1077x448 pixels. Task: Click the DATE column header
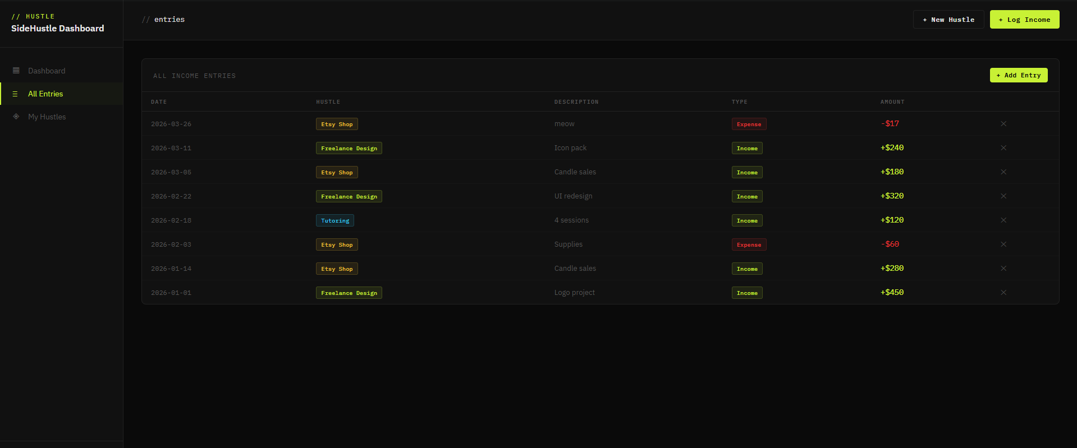[159, 102]
